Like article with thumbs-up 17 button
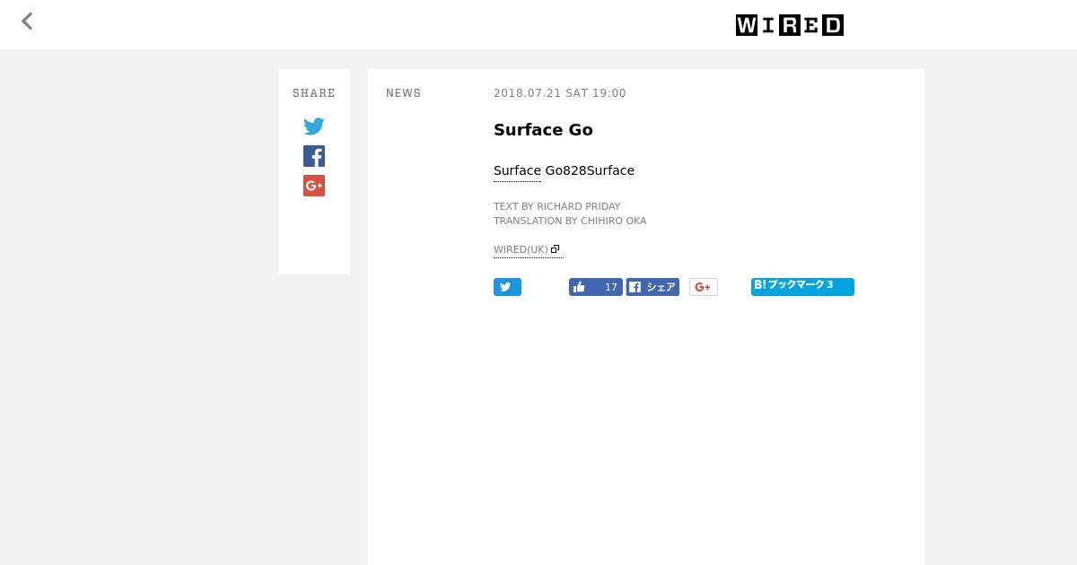This screenshot has width=1077, height=565. coord(596,287)
